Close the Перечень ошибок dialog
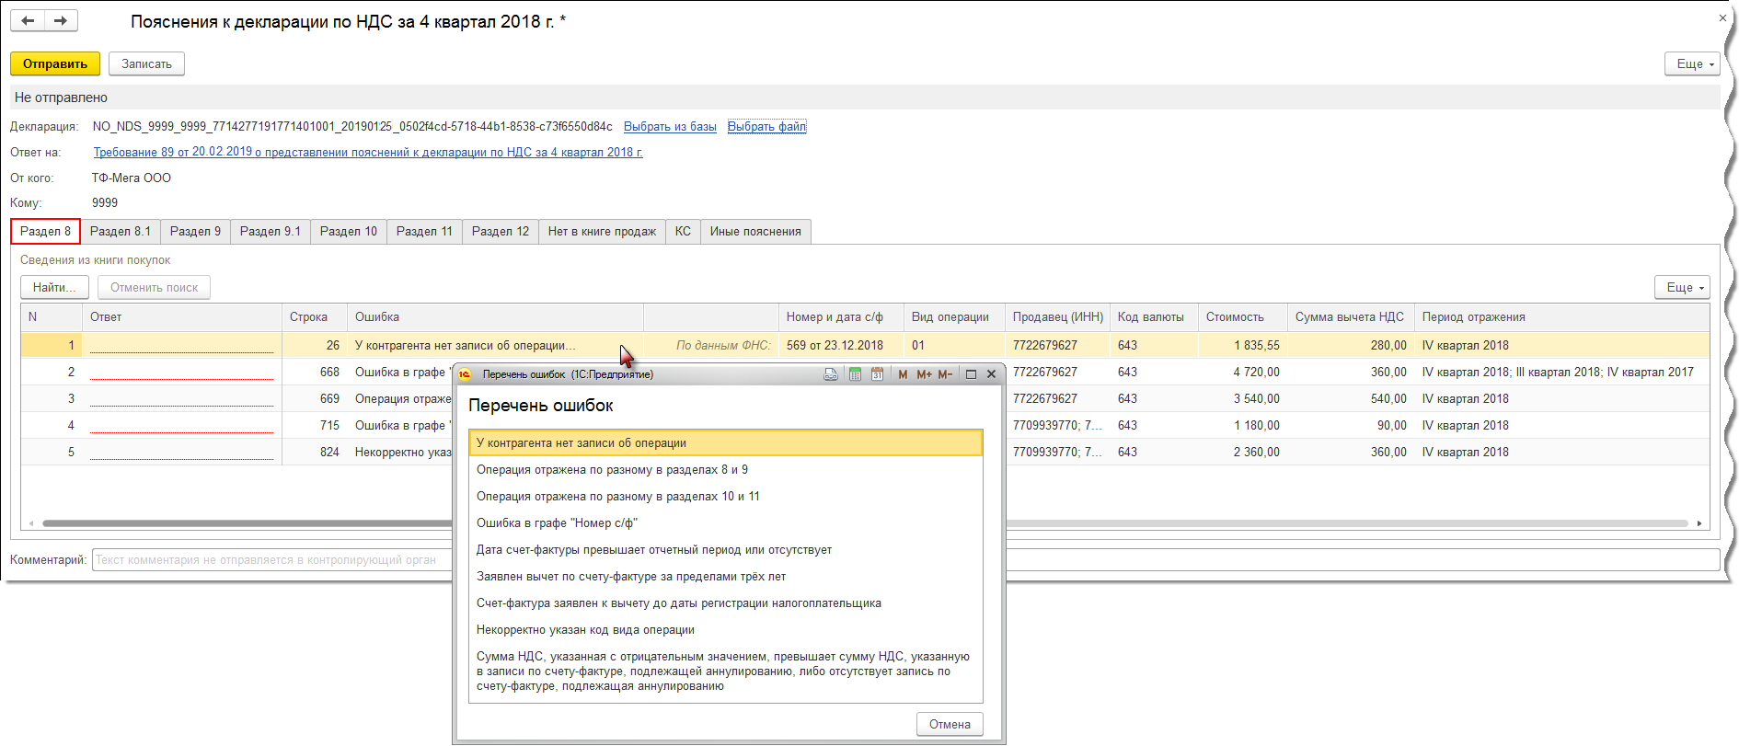Image resolution: width=1739 pixels, height=746 pixels. click(991, 374)
